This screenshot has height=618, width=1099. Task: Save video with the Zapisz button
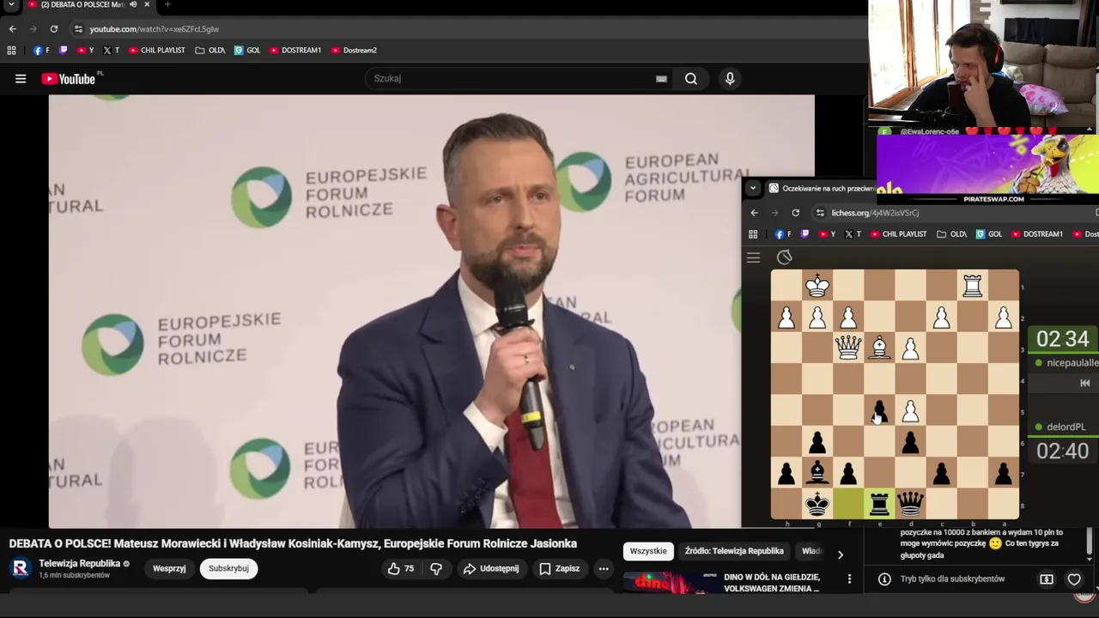pos(559,568)
